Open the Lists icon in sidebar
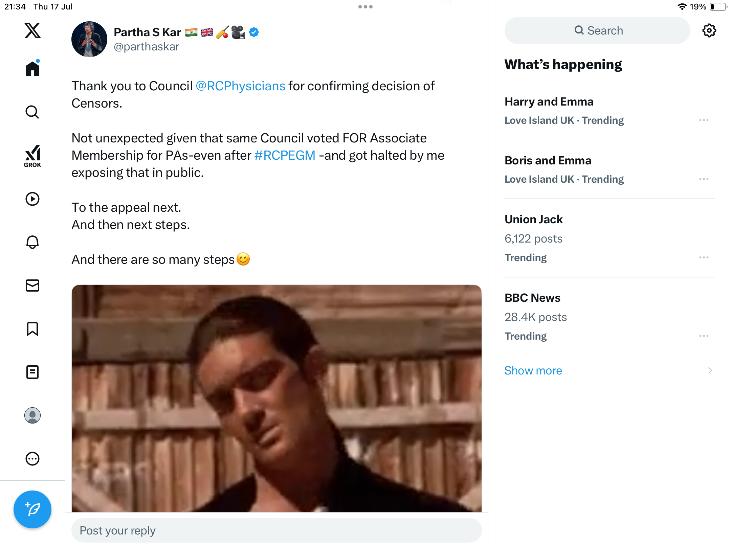The height and width of the screenshot is (548, 731). (x=32, y=372)
